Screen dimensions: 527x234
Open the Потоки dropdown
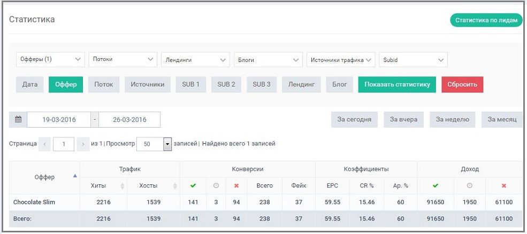tap(123, 60)
